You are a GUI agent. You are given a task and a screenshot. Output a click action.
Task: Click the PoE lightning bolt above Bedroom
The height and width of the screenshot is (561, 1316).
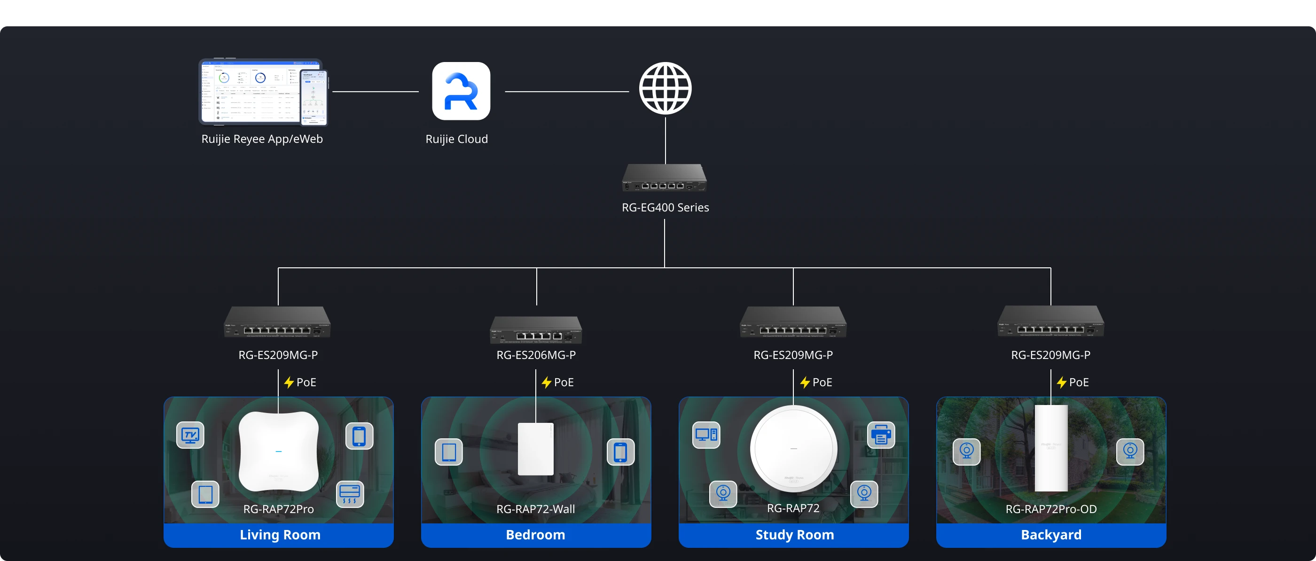coord(546,382)
